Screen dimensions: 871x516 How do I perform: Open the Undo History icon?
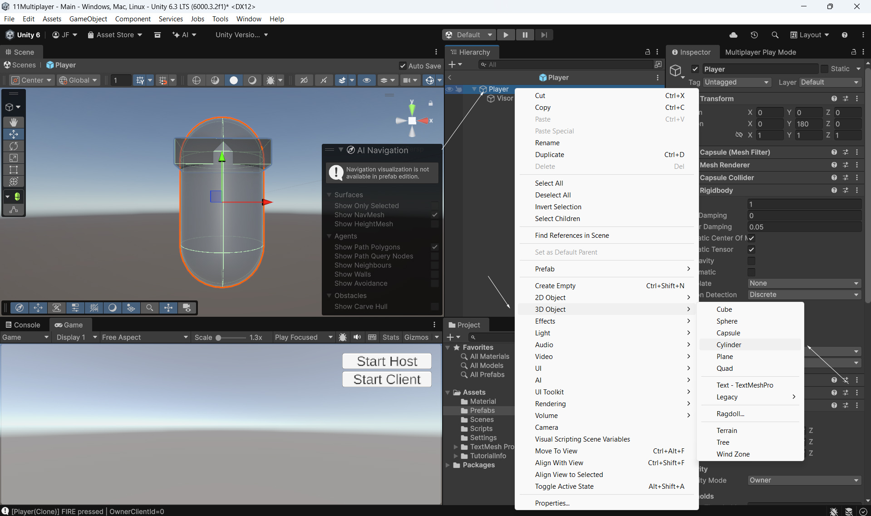(754, 35)
